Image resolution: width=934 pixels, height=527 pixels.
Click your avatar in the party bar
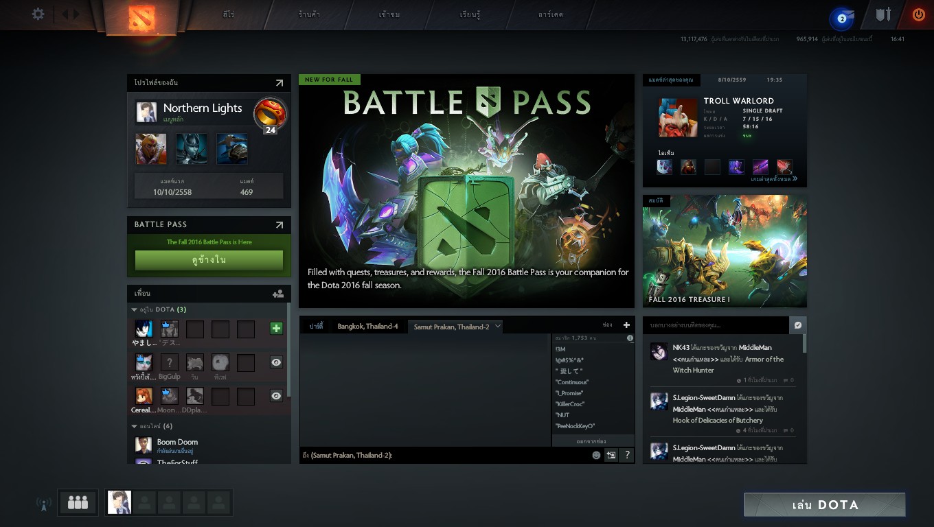point(119,503)
